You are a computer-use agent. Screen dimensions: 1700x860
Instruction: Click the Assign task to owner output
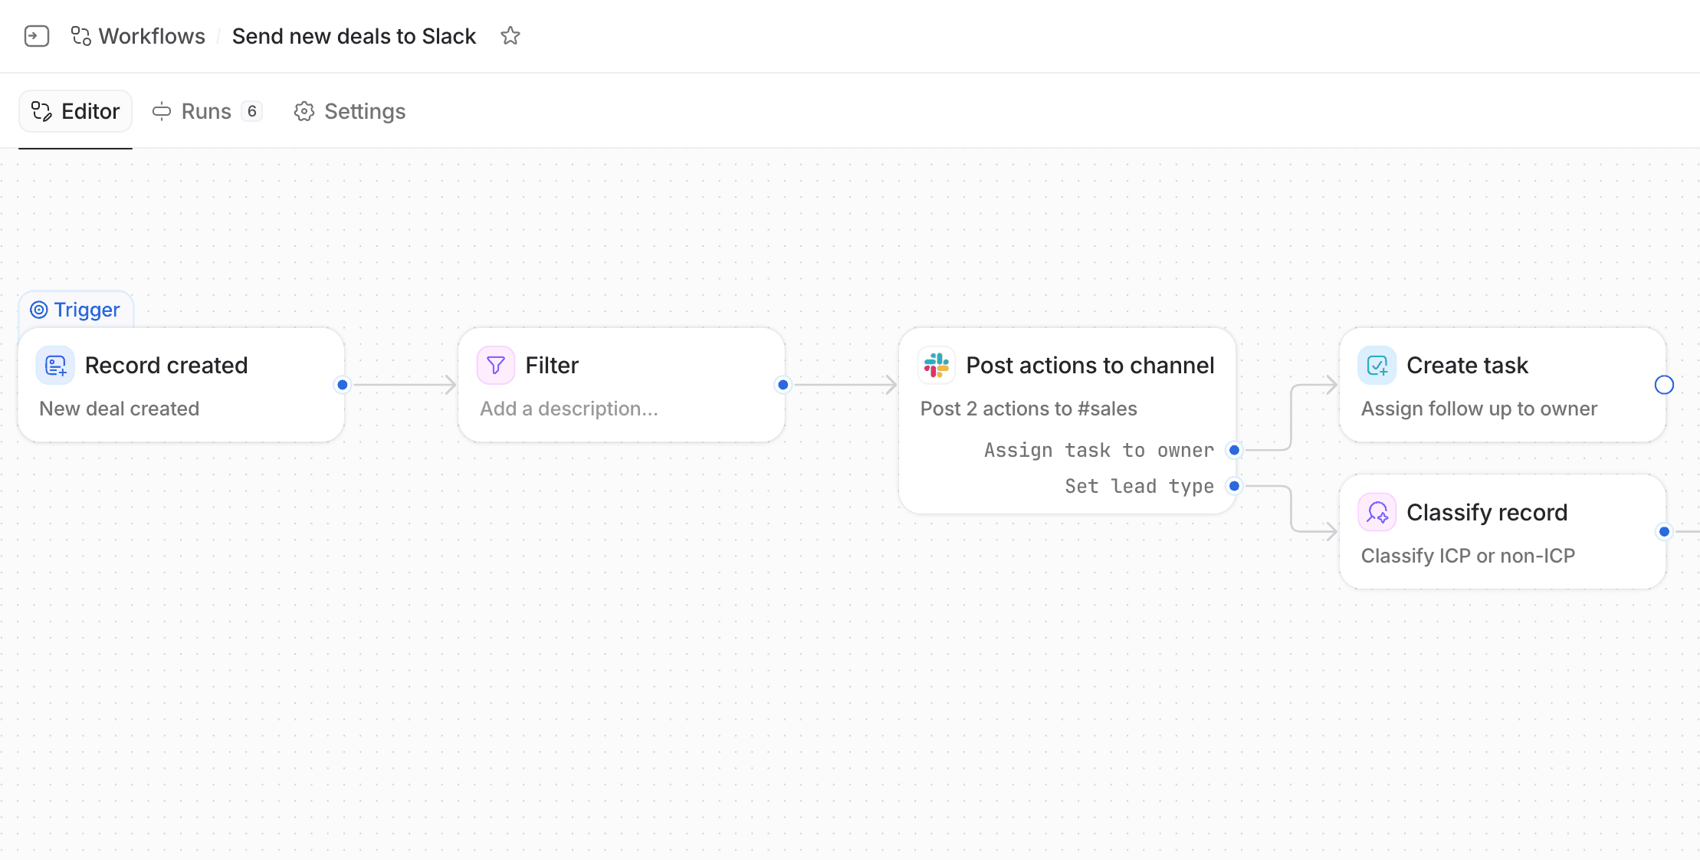click(1099, 450)
